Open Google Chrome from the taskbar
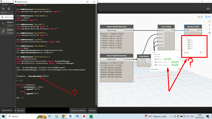 (x=64, y=116)
